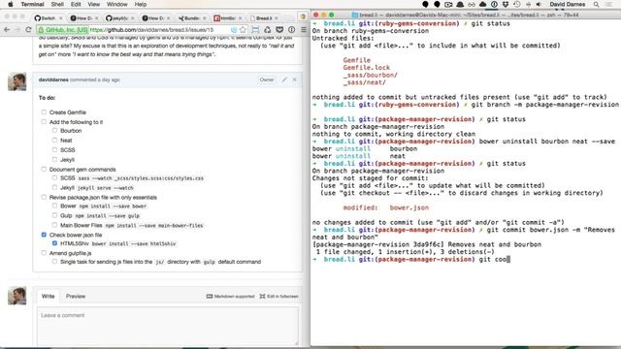Viewport: 621px width, 349px height.
Task: Select the Preview tab in comment box
Action: click(76, 296)
